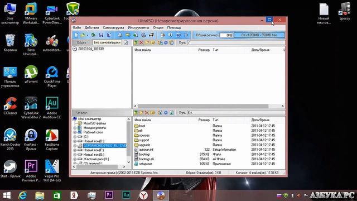Select the 'boot' folder in the lower file list
The height and width of the screenshot is (201, 357).
click(142, 126)
